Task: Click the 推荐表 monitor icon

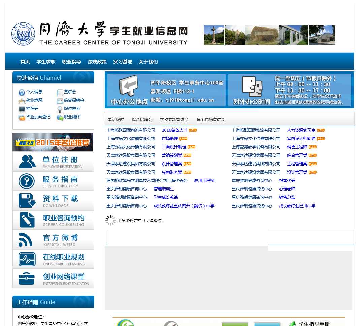Action: pos(22,109)
